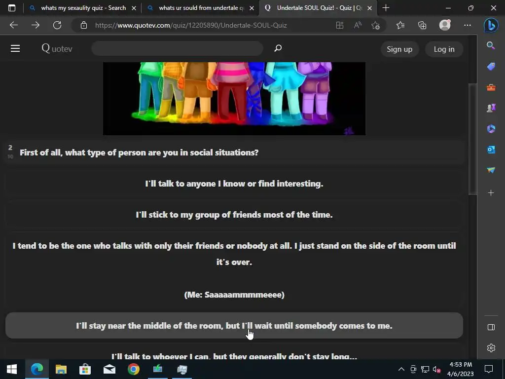Choose 'I'll stick to my group of friends' answer
The width and height of the screenshot is (505, 379).
point(234,215)
